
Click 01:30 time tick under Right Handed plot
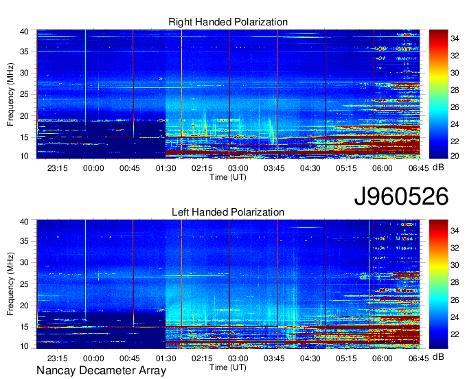(166, 168)
